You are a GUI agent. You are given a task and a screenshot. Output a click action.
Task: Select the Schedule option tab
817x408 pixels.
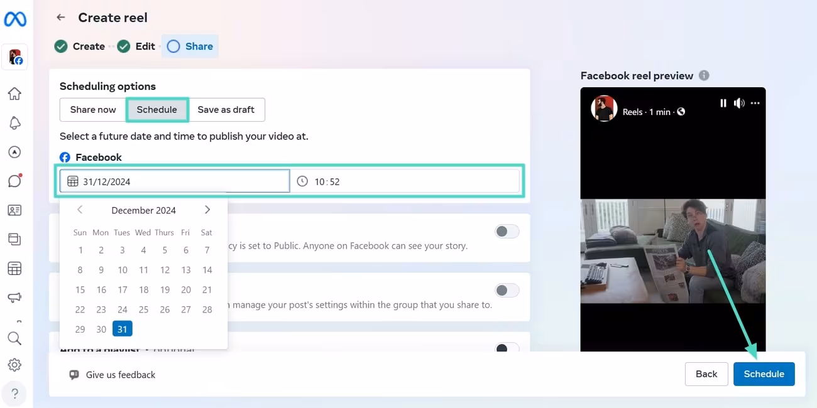(157, 109)
